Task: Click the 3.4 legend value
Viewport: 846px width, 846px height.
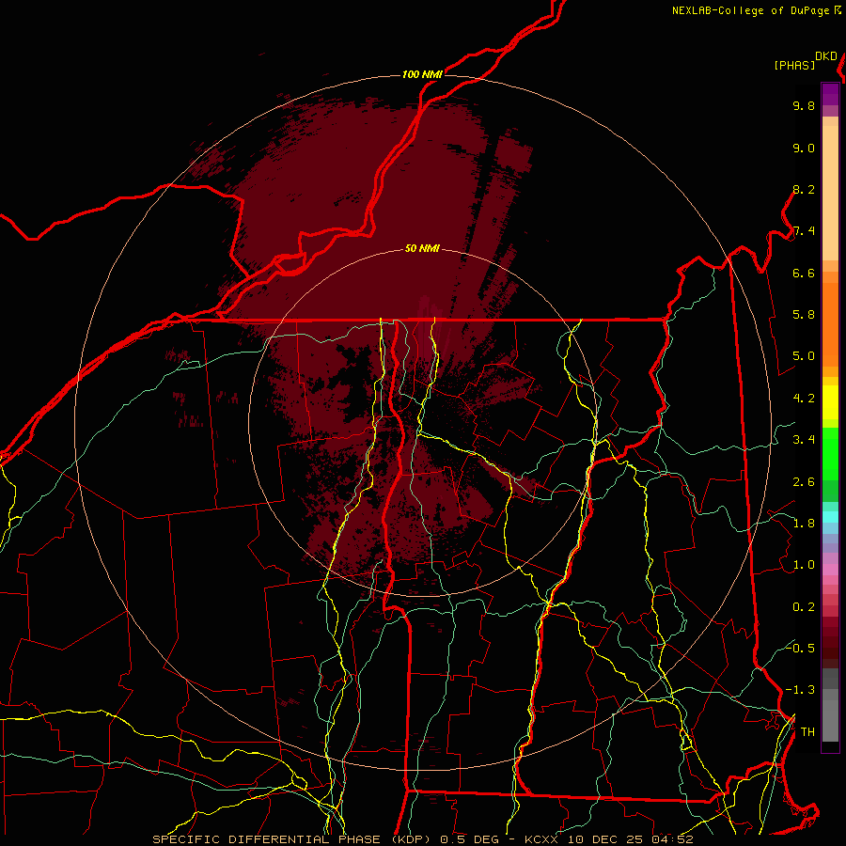Action: click(804, 440)
